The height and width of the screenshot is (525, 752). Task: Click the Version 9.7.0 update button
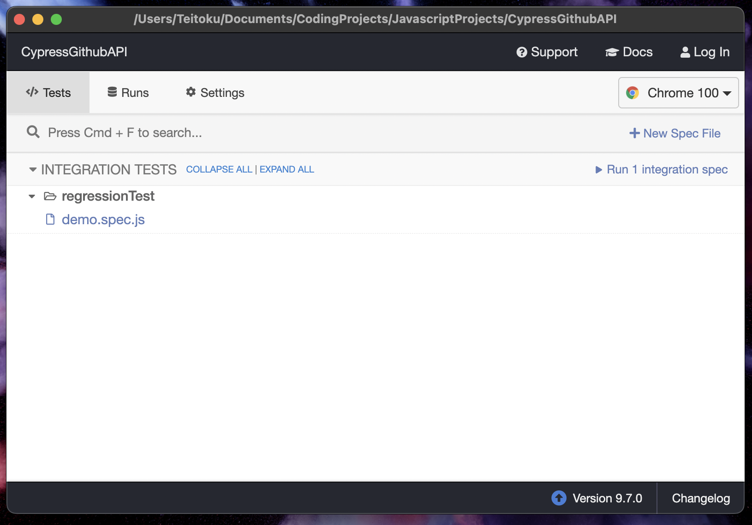[x=597, y=498]
